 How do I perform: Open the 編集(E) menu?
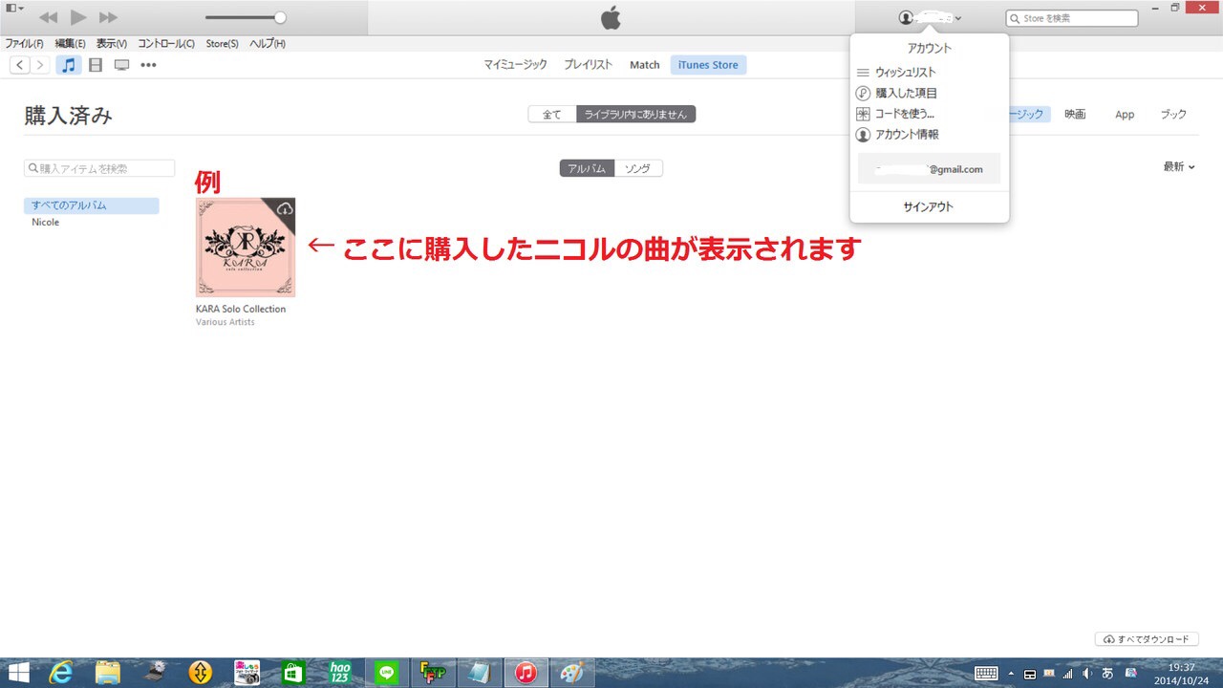pyautogui.click(x=70, y=44)
